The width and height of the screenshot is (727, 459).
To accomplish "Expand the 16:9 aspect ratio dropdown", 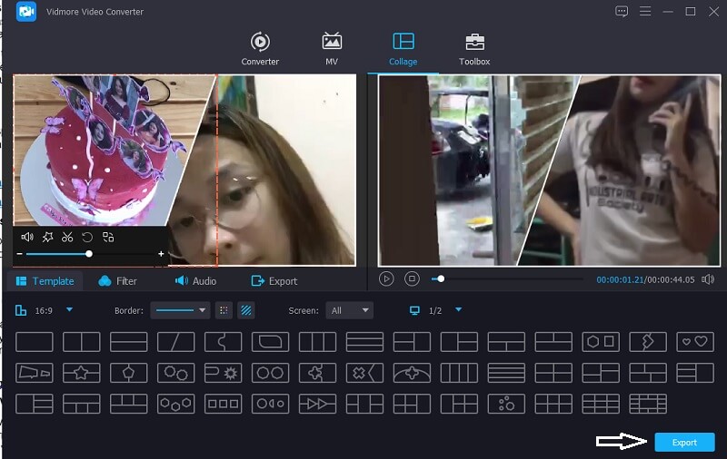I will [69, 310].
